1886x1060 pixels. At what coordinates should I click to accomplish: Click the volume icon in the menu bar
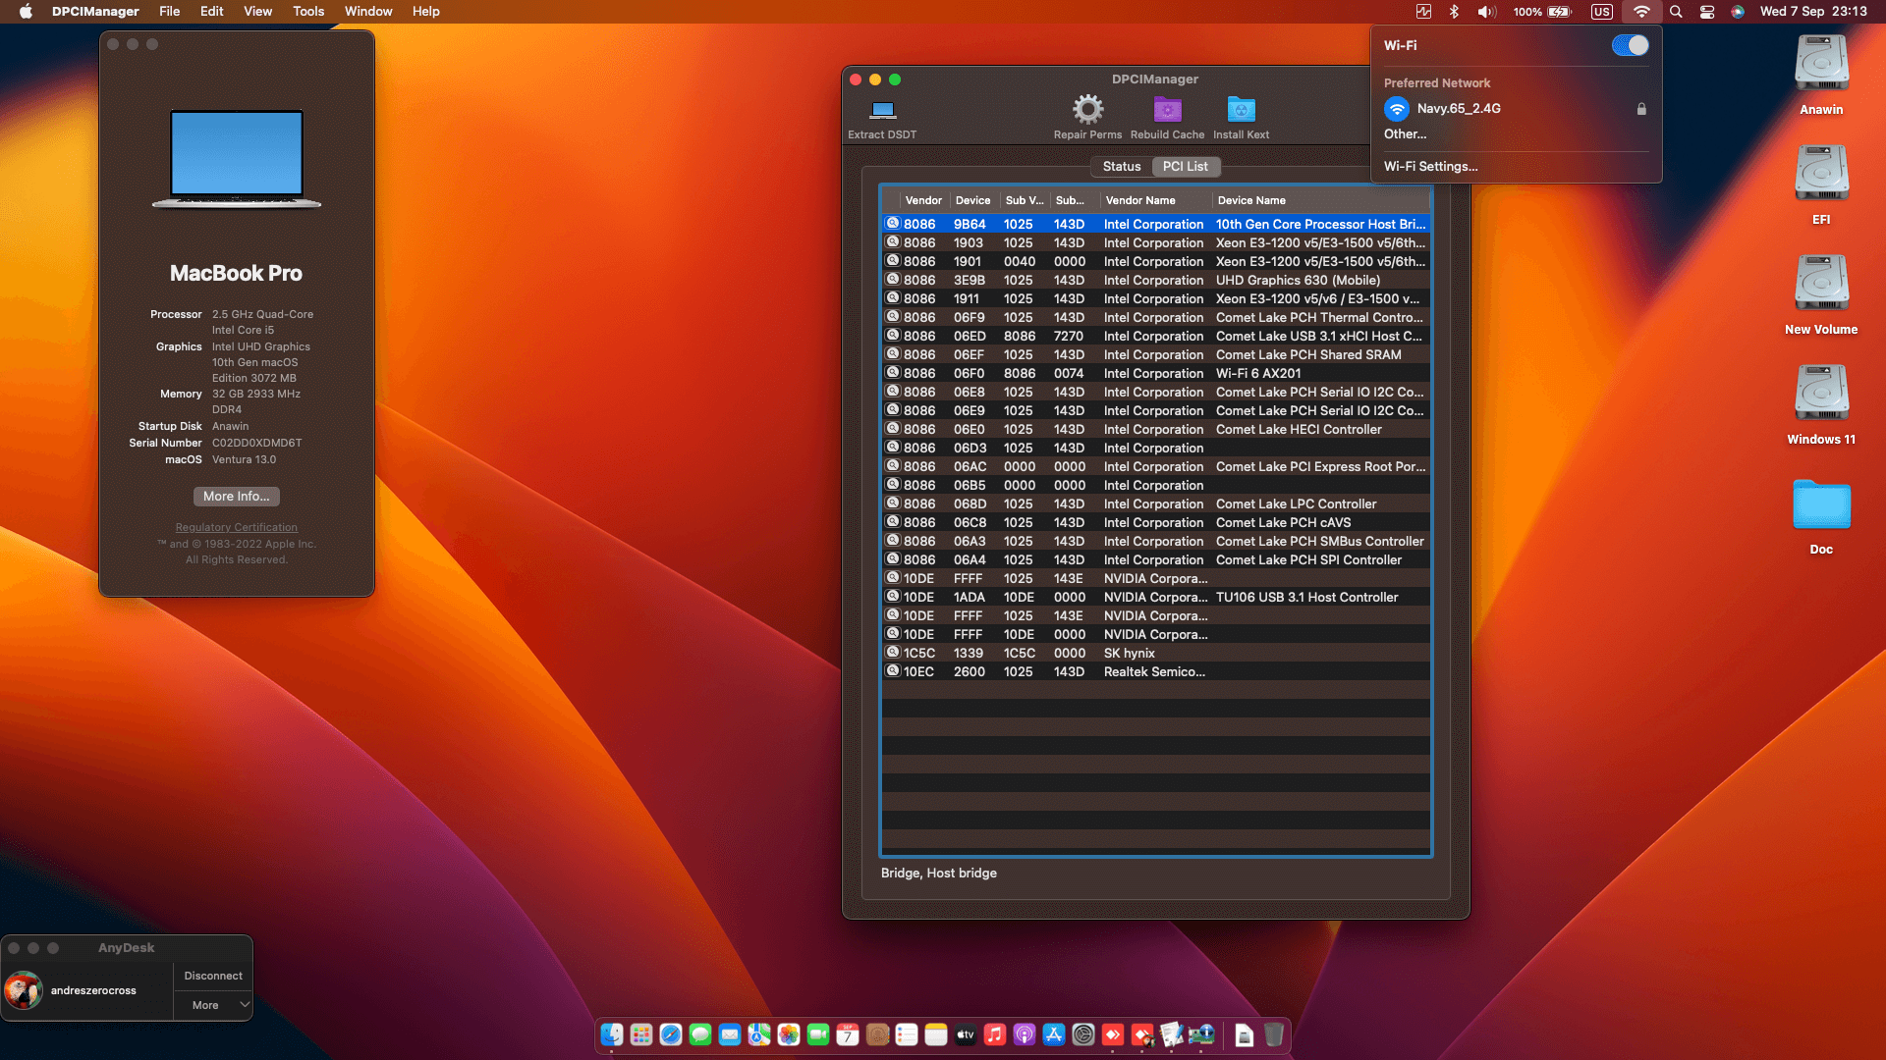coord(1486,12)
